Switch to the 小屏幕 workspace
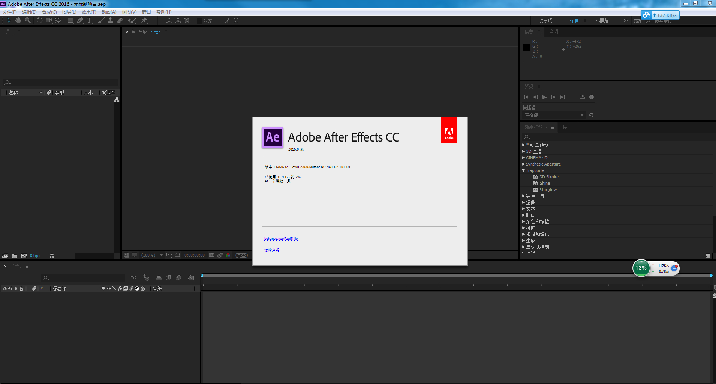The width and height of the screenshot is (716, 384). coord(602,21)
